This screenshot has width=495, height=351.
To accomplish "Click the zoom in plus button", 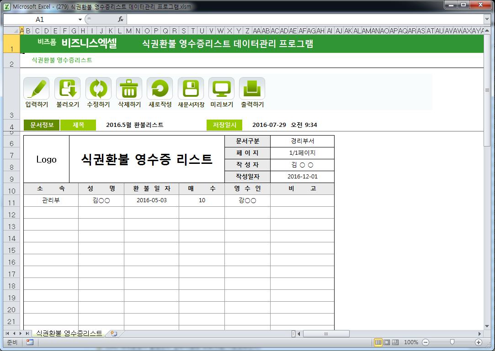I will 479,342.
